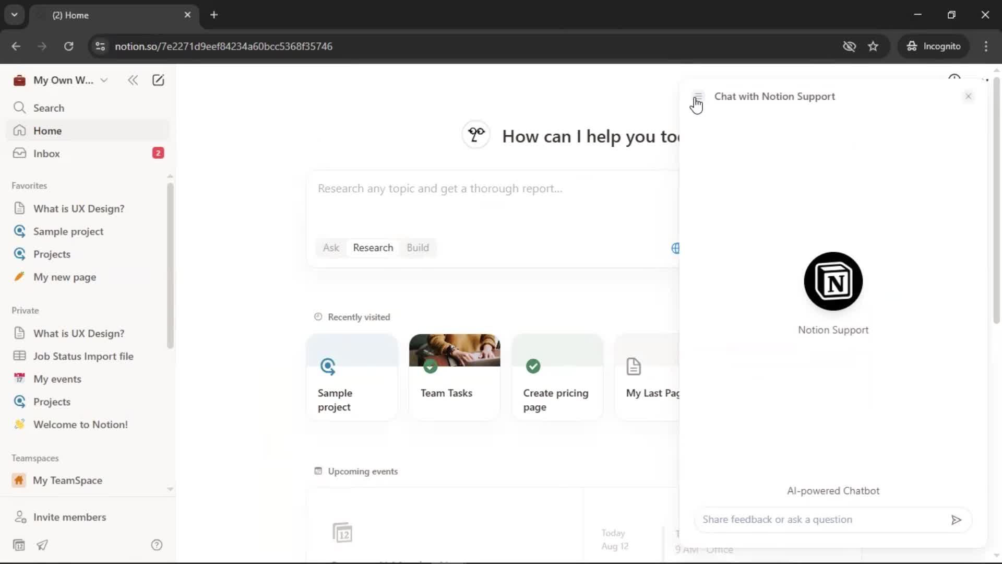Open My new page in Favorites
The height and width of the screenshot is (564, 1002).
[88, 277]
